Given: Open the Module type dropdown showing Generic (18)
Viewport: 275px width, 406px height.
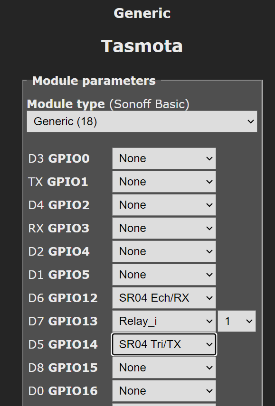Looking at the screenshot, I should point(142,121).
